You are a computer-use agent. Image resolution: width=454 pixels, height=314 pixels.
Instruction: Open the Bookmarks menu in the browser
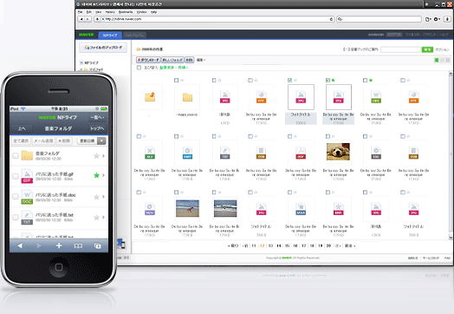[126, 12]
